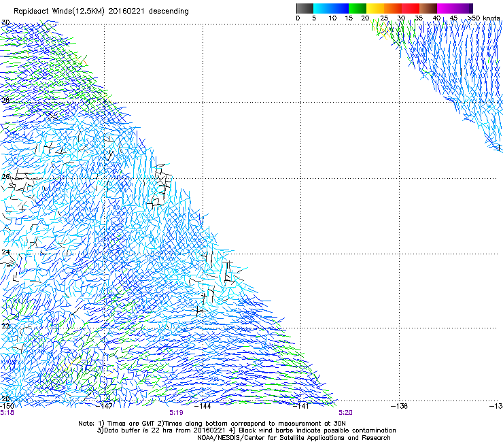
Task: Select the cyan-blue 5-15 knots legend color
Action: click(x=331, y=8)
